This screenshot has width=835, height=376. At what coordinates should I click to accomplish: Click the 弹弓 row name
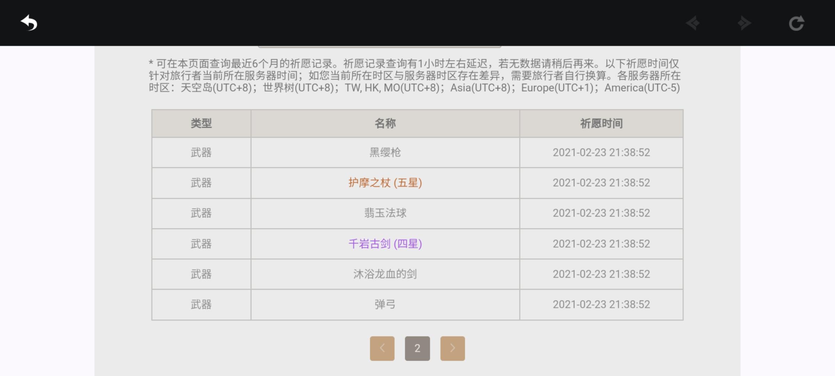coord(385,304)
